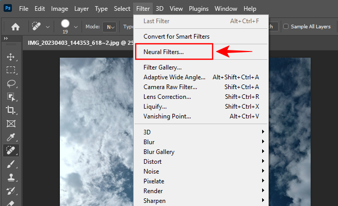Select the Move tool

point(11,57)
